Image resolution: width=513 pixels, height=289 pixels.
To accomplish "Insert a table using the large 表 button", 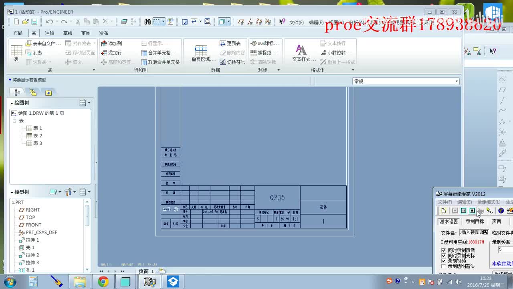I will click(x=16, y=53).
